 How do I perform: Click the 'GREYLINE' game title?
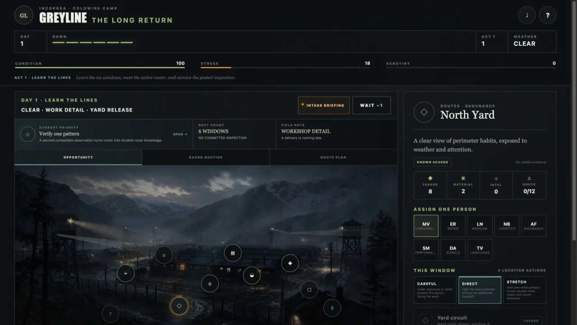click(63, 18)
